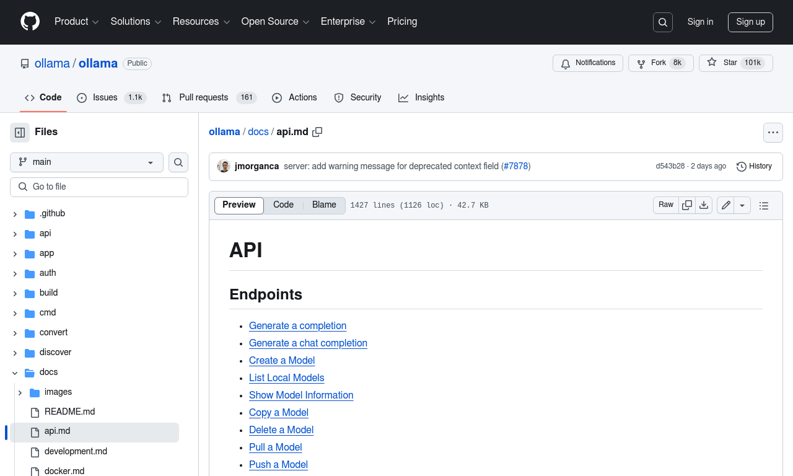Open commit d543b28 link

point(670,166)
